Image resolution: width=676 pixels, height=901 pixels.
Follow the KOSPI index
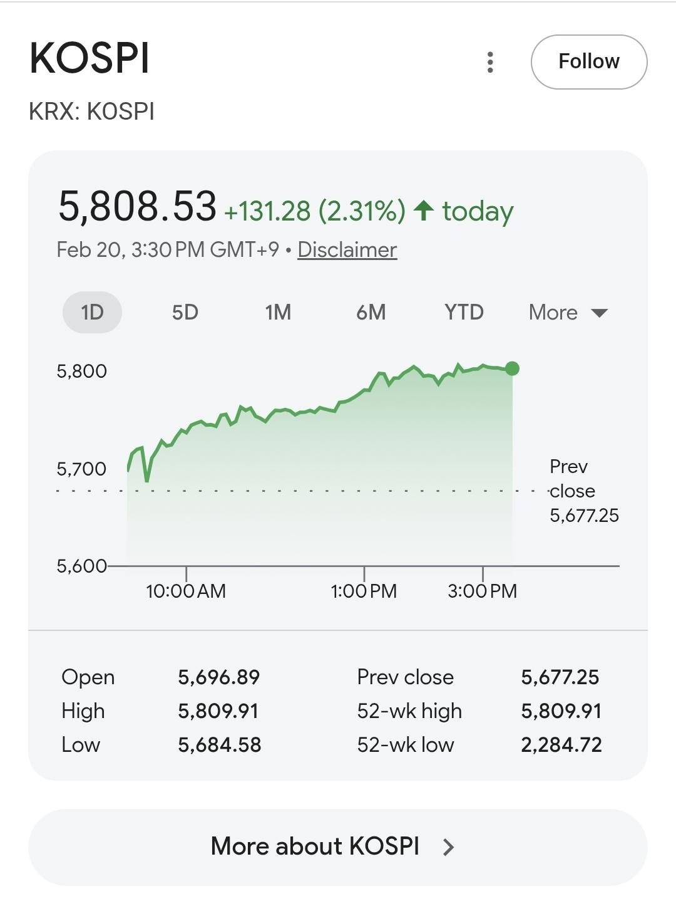[x=589, y=62]
